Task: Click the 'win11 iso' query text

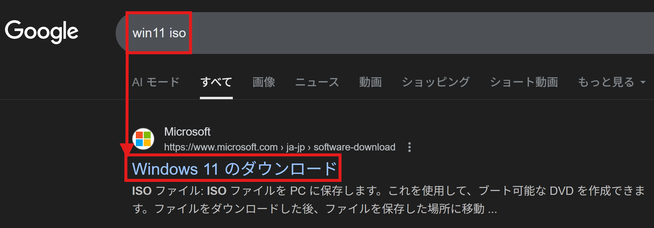Action: (159, 33)
